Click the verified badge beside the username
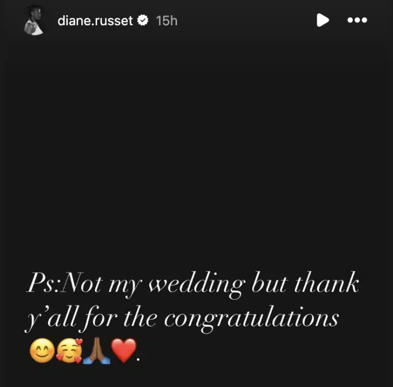 point(143,21)
